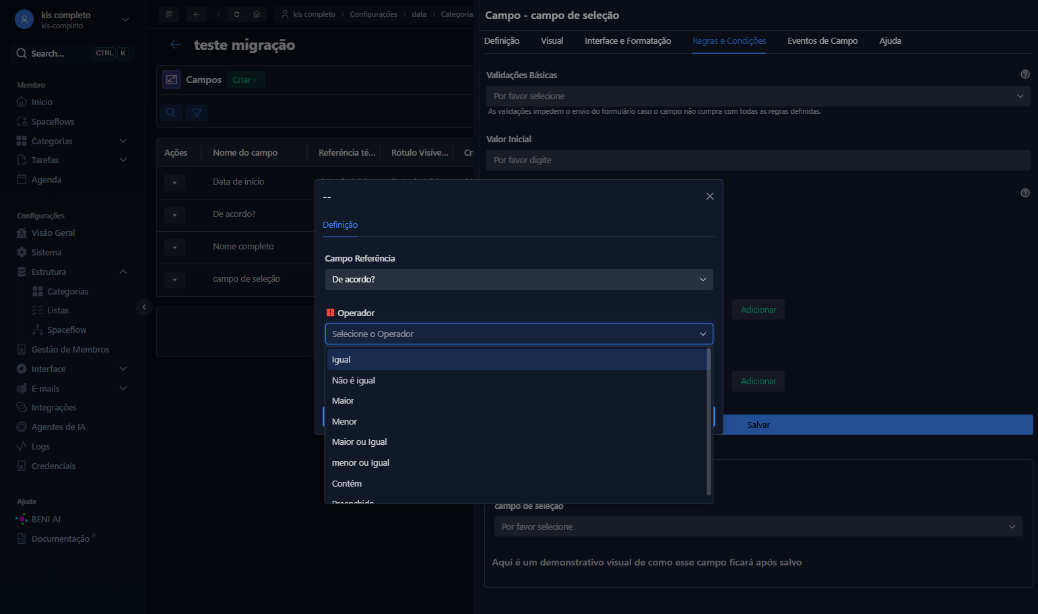Open BENI AI assistant
The width and height of the screenshot is (1038, 614).
click(x=46, y=519)
